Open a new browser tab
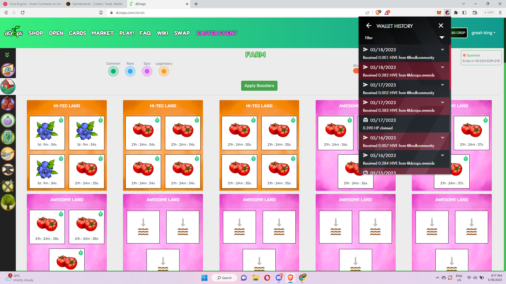Image resolution: width=506 pixels, height=284 pixels. [x=196, y=4]
